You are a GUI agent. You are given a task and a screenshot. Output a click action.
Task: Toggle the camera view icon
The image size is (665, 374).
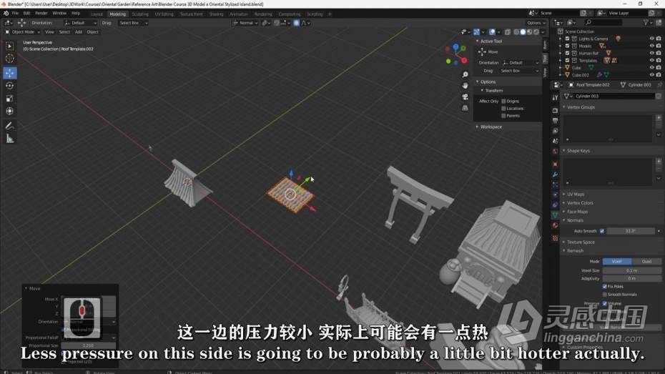465,97
